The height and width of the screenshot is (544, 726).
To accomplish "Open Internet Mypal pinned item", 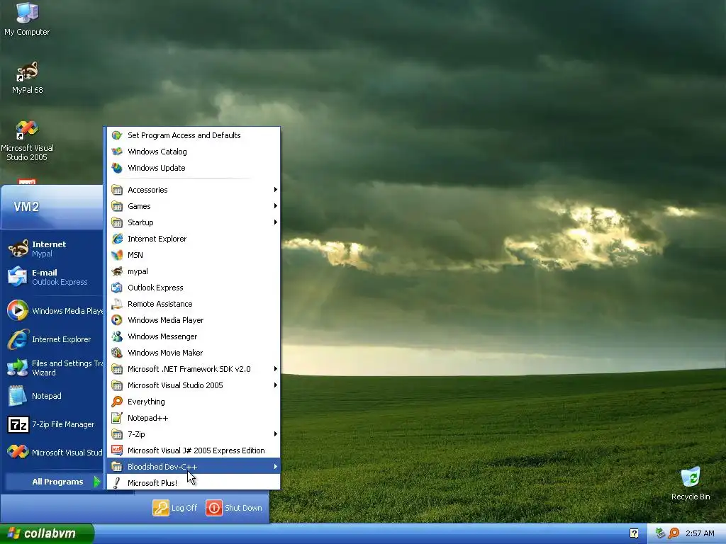I will click(x=52, y=249).
